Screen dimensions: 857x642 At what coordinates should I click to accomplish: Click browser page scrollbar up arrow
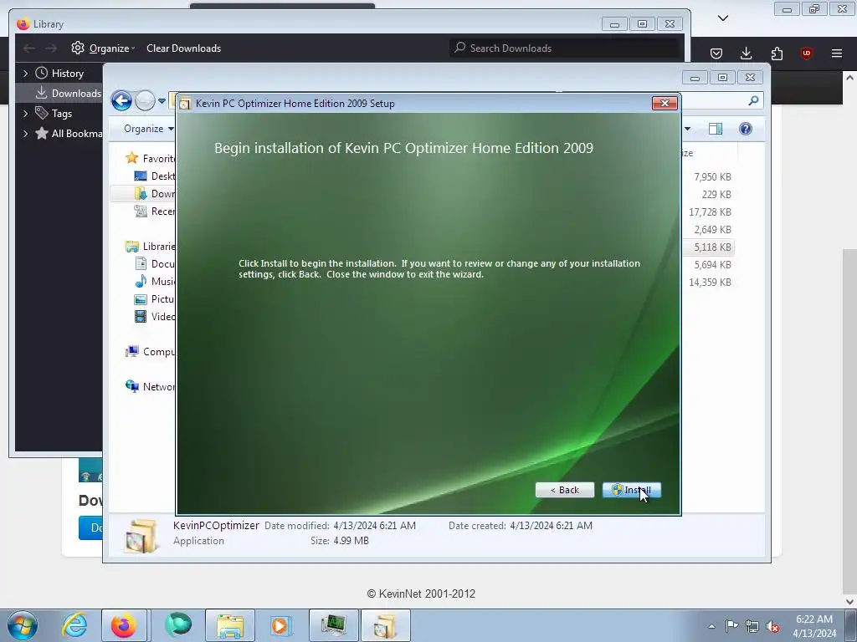(x=849, y=78)
